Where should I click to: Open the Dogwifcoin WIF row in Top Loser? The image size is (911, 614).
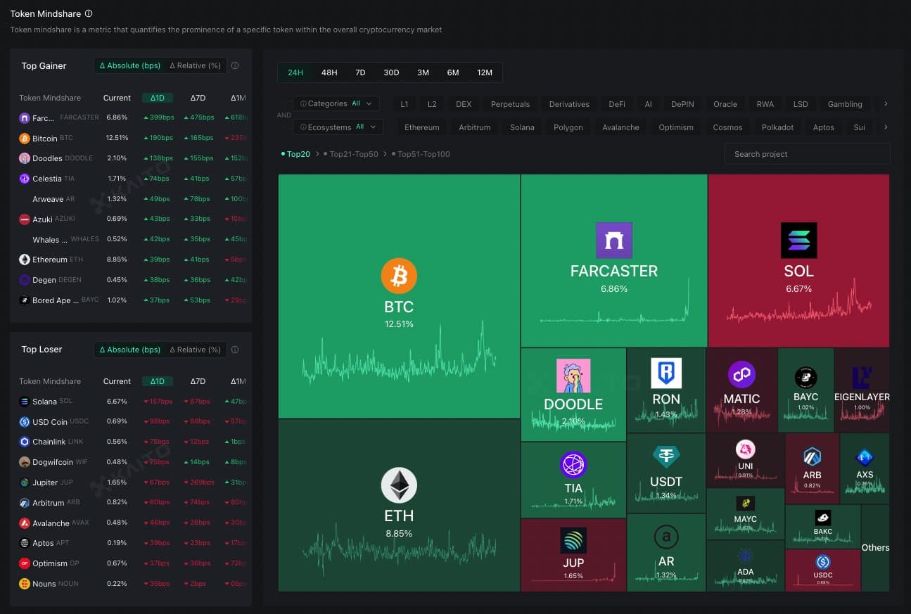[x=131, y=462]
